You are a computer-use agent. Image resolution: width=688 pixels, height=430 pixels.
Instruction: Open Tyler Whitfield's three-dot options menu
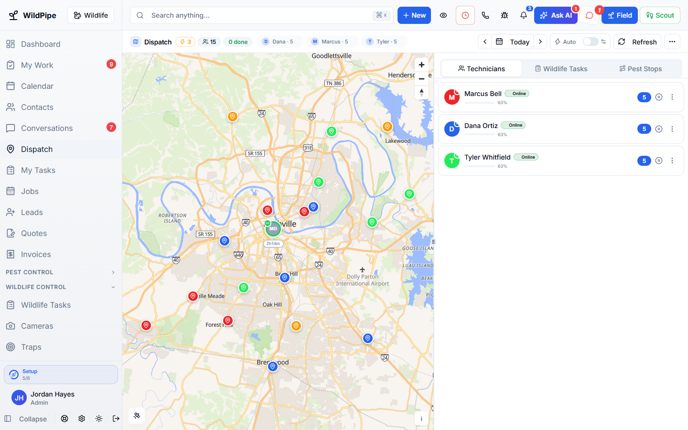[x=672, y=161]
